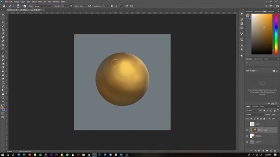Viewport: 280px width, 157px height.
Task: Click the Libraries search field
Action: point(262,63)
